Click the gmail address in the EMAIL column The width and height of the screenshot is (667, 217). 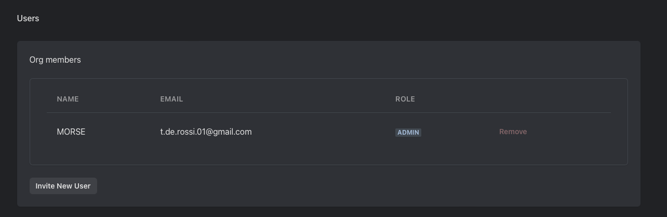pyautogui.click(x=206, y=132)
